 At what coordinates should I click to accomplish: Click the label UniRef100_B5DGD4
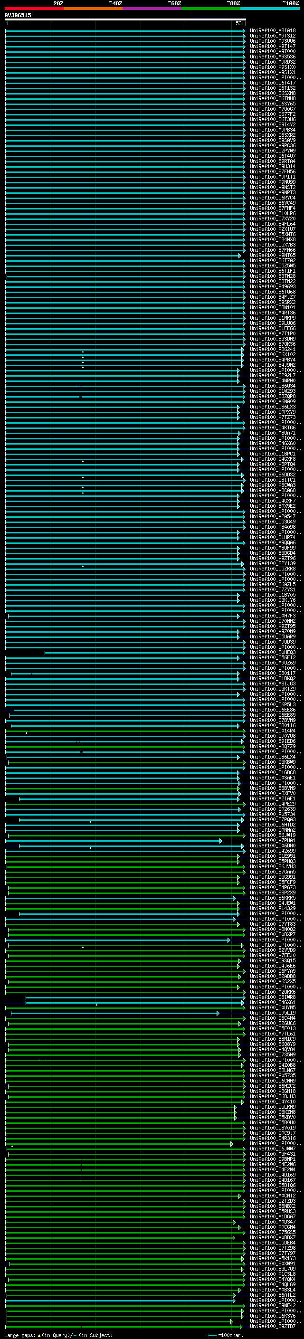pyautogui.click(x=273, y=553)
